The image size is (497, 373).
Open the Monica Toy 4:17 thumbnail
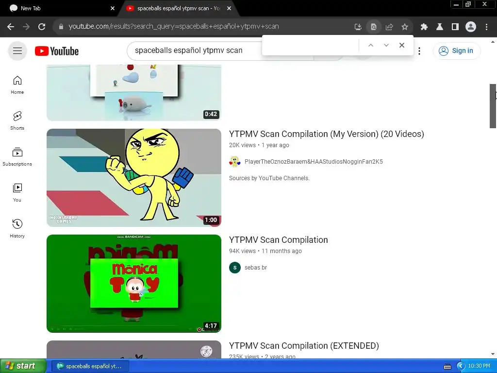coord(134,284)
